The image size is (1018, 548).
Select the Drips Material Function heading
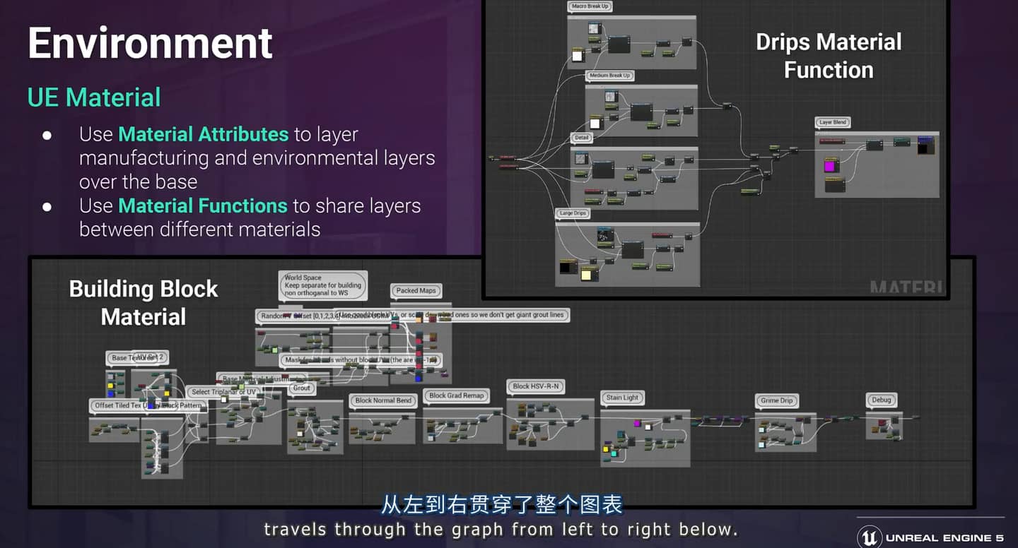point(829,56)
